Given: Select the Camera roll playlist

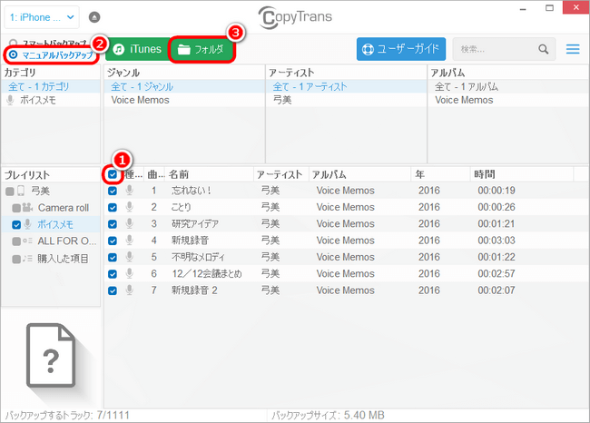Looking at the screenshot, I should (64, 208).
